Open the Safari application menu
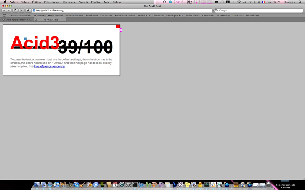The image size is (305, 190). [14, 2]
